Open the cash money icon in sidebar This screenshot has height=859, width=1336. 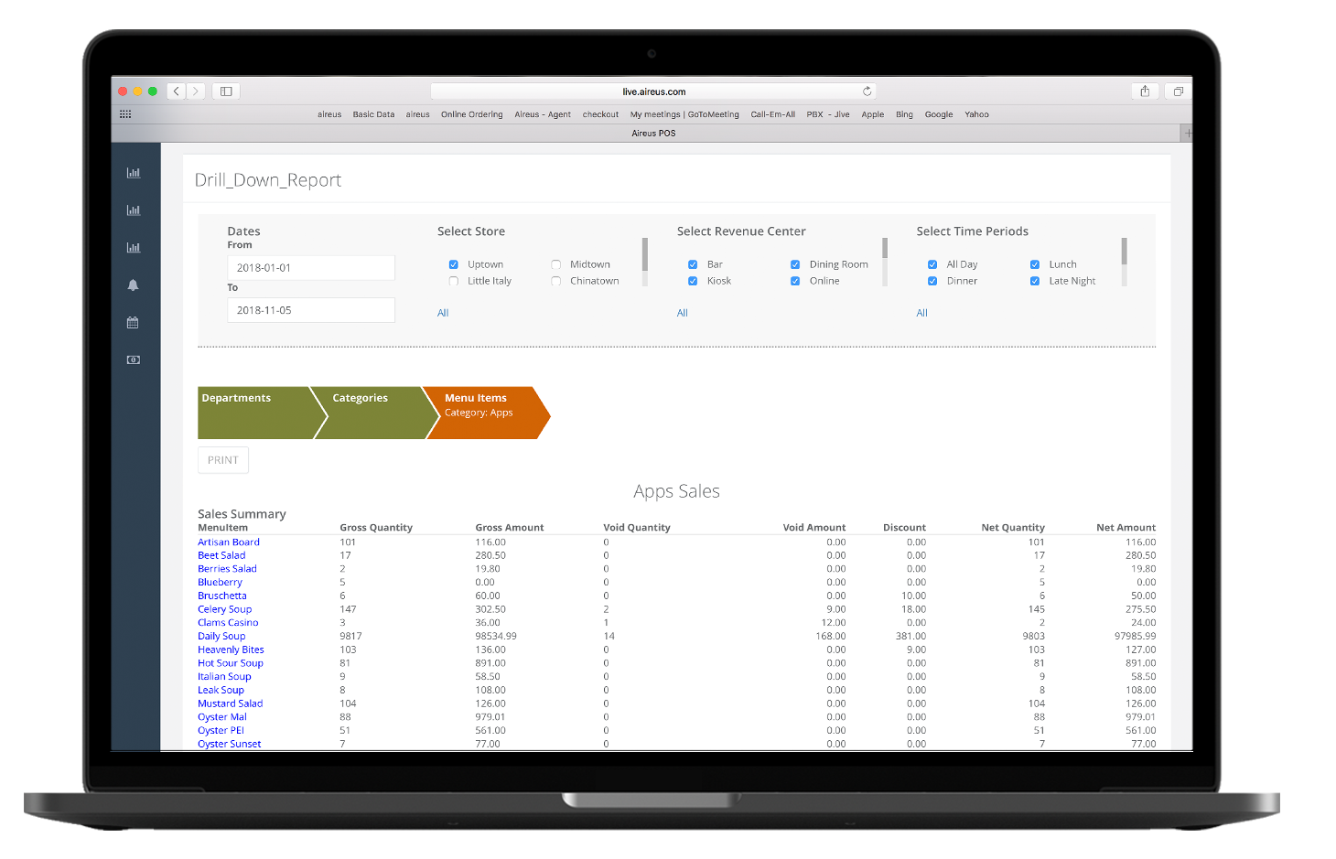(x=133, y=360)
